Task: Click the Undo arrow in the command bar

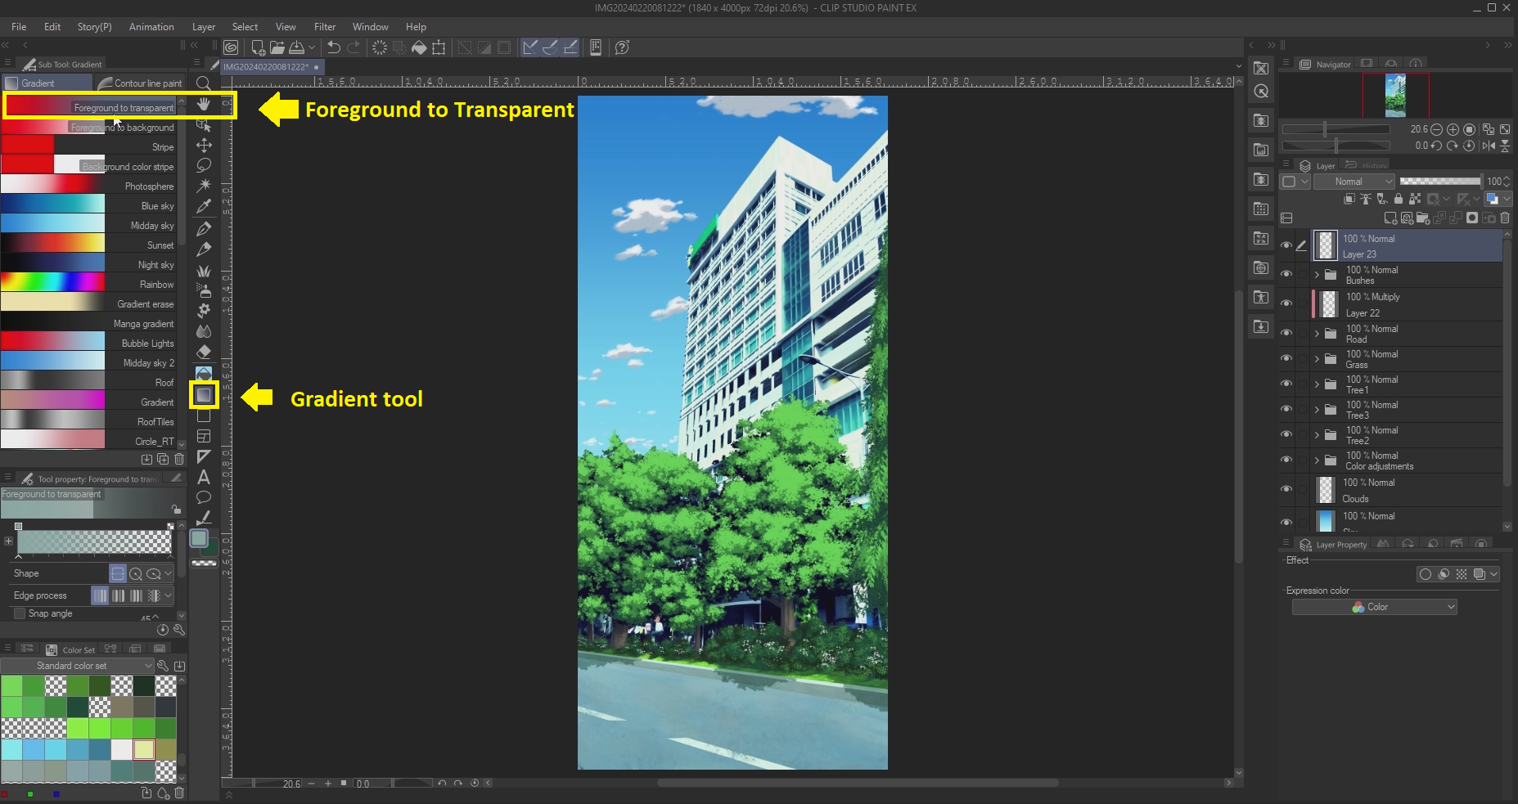Action: (334, 47)
